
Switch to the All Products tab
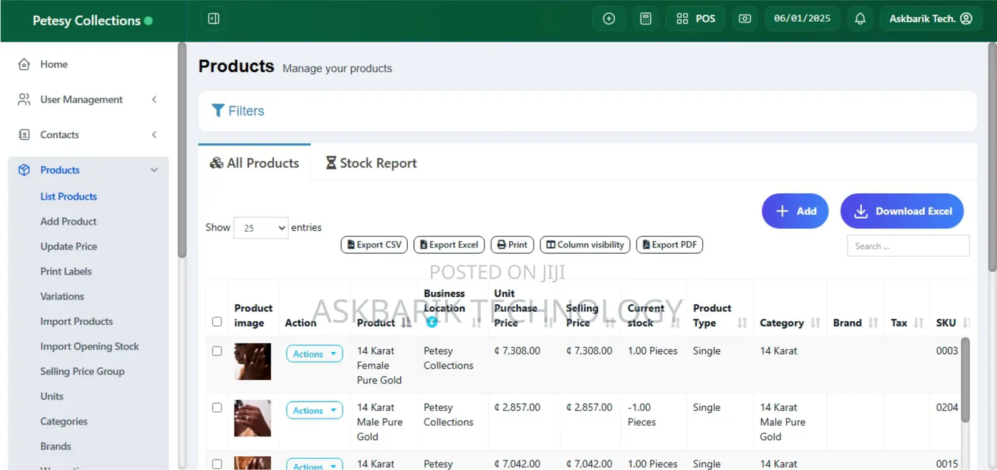[254, 163]
